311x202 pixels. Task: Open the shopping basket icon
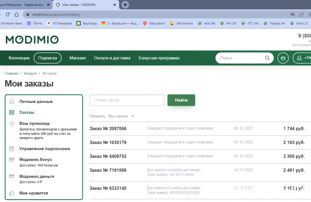tap(283, 58)
